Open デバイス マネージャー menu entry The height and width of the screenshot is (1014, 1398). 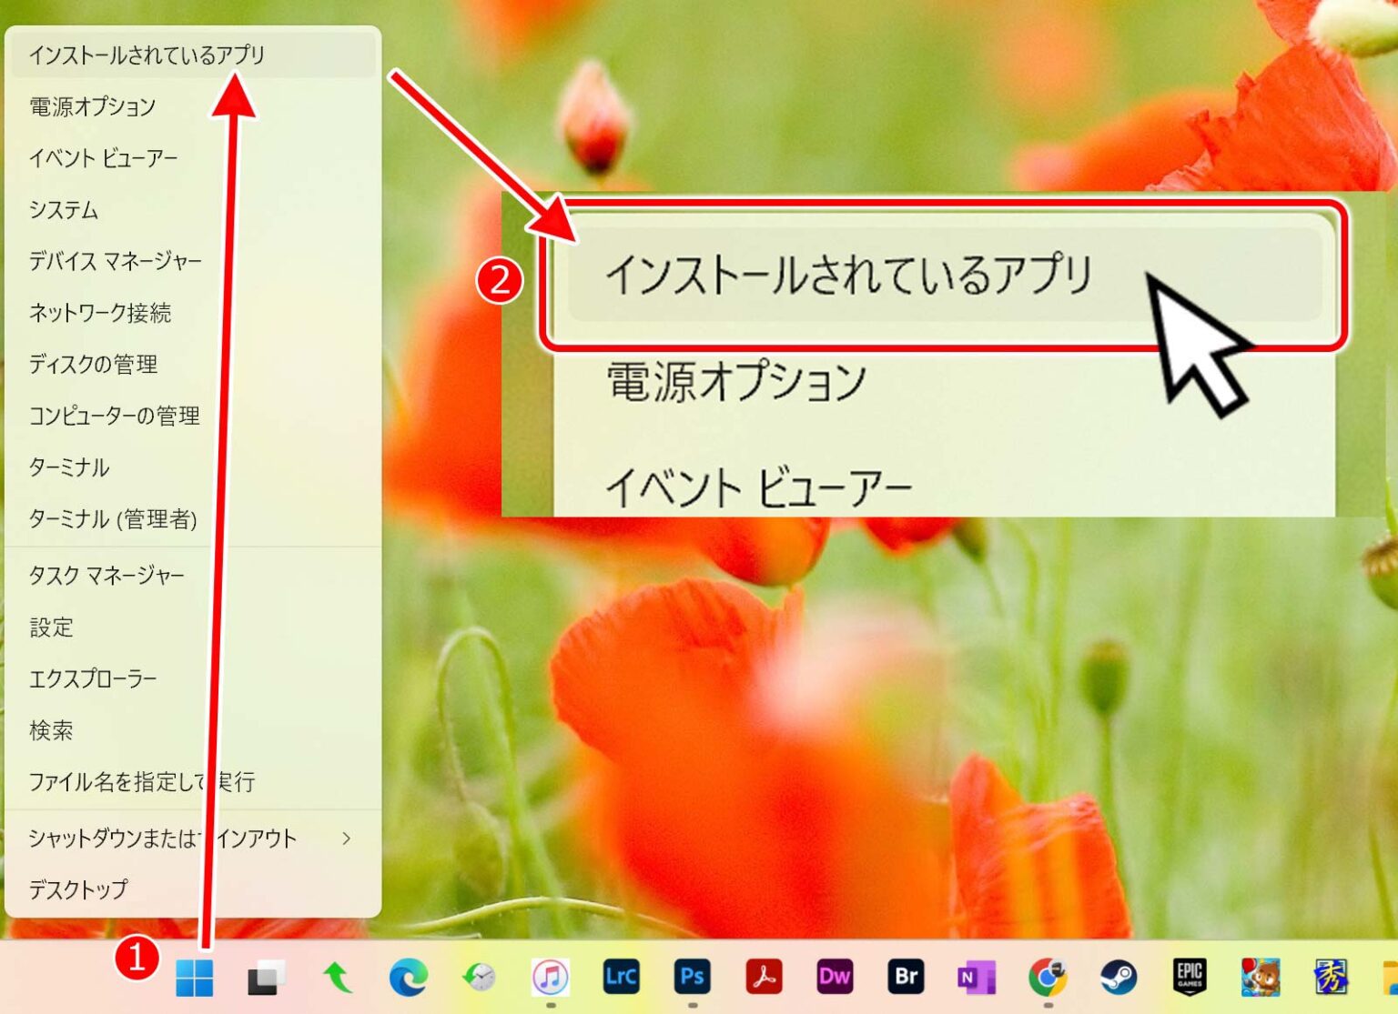click(x=193, y=261)
